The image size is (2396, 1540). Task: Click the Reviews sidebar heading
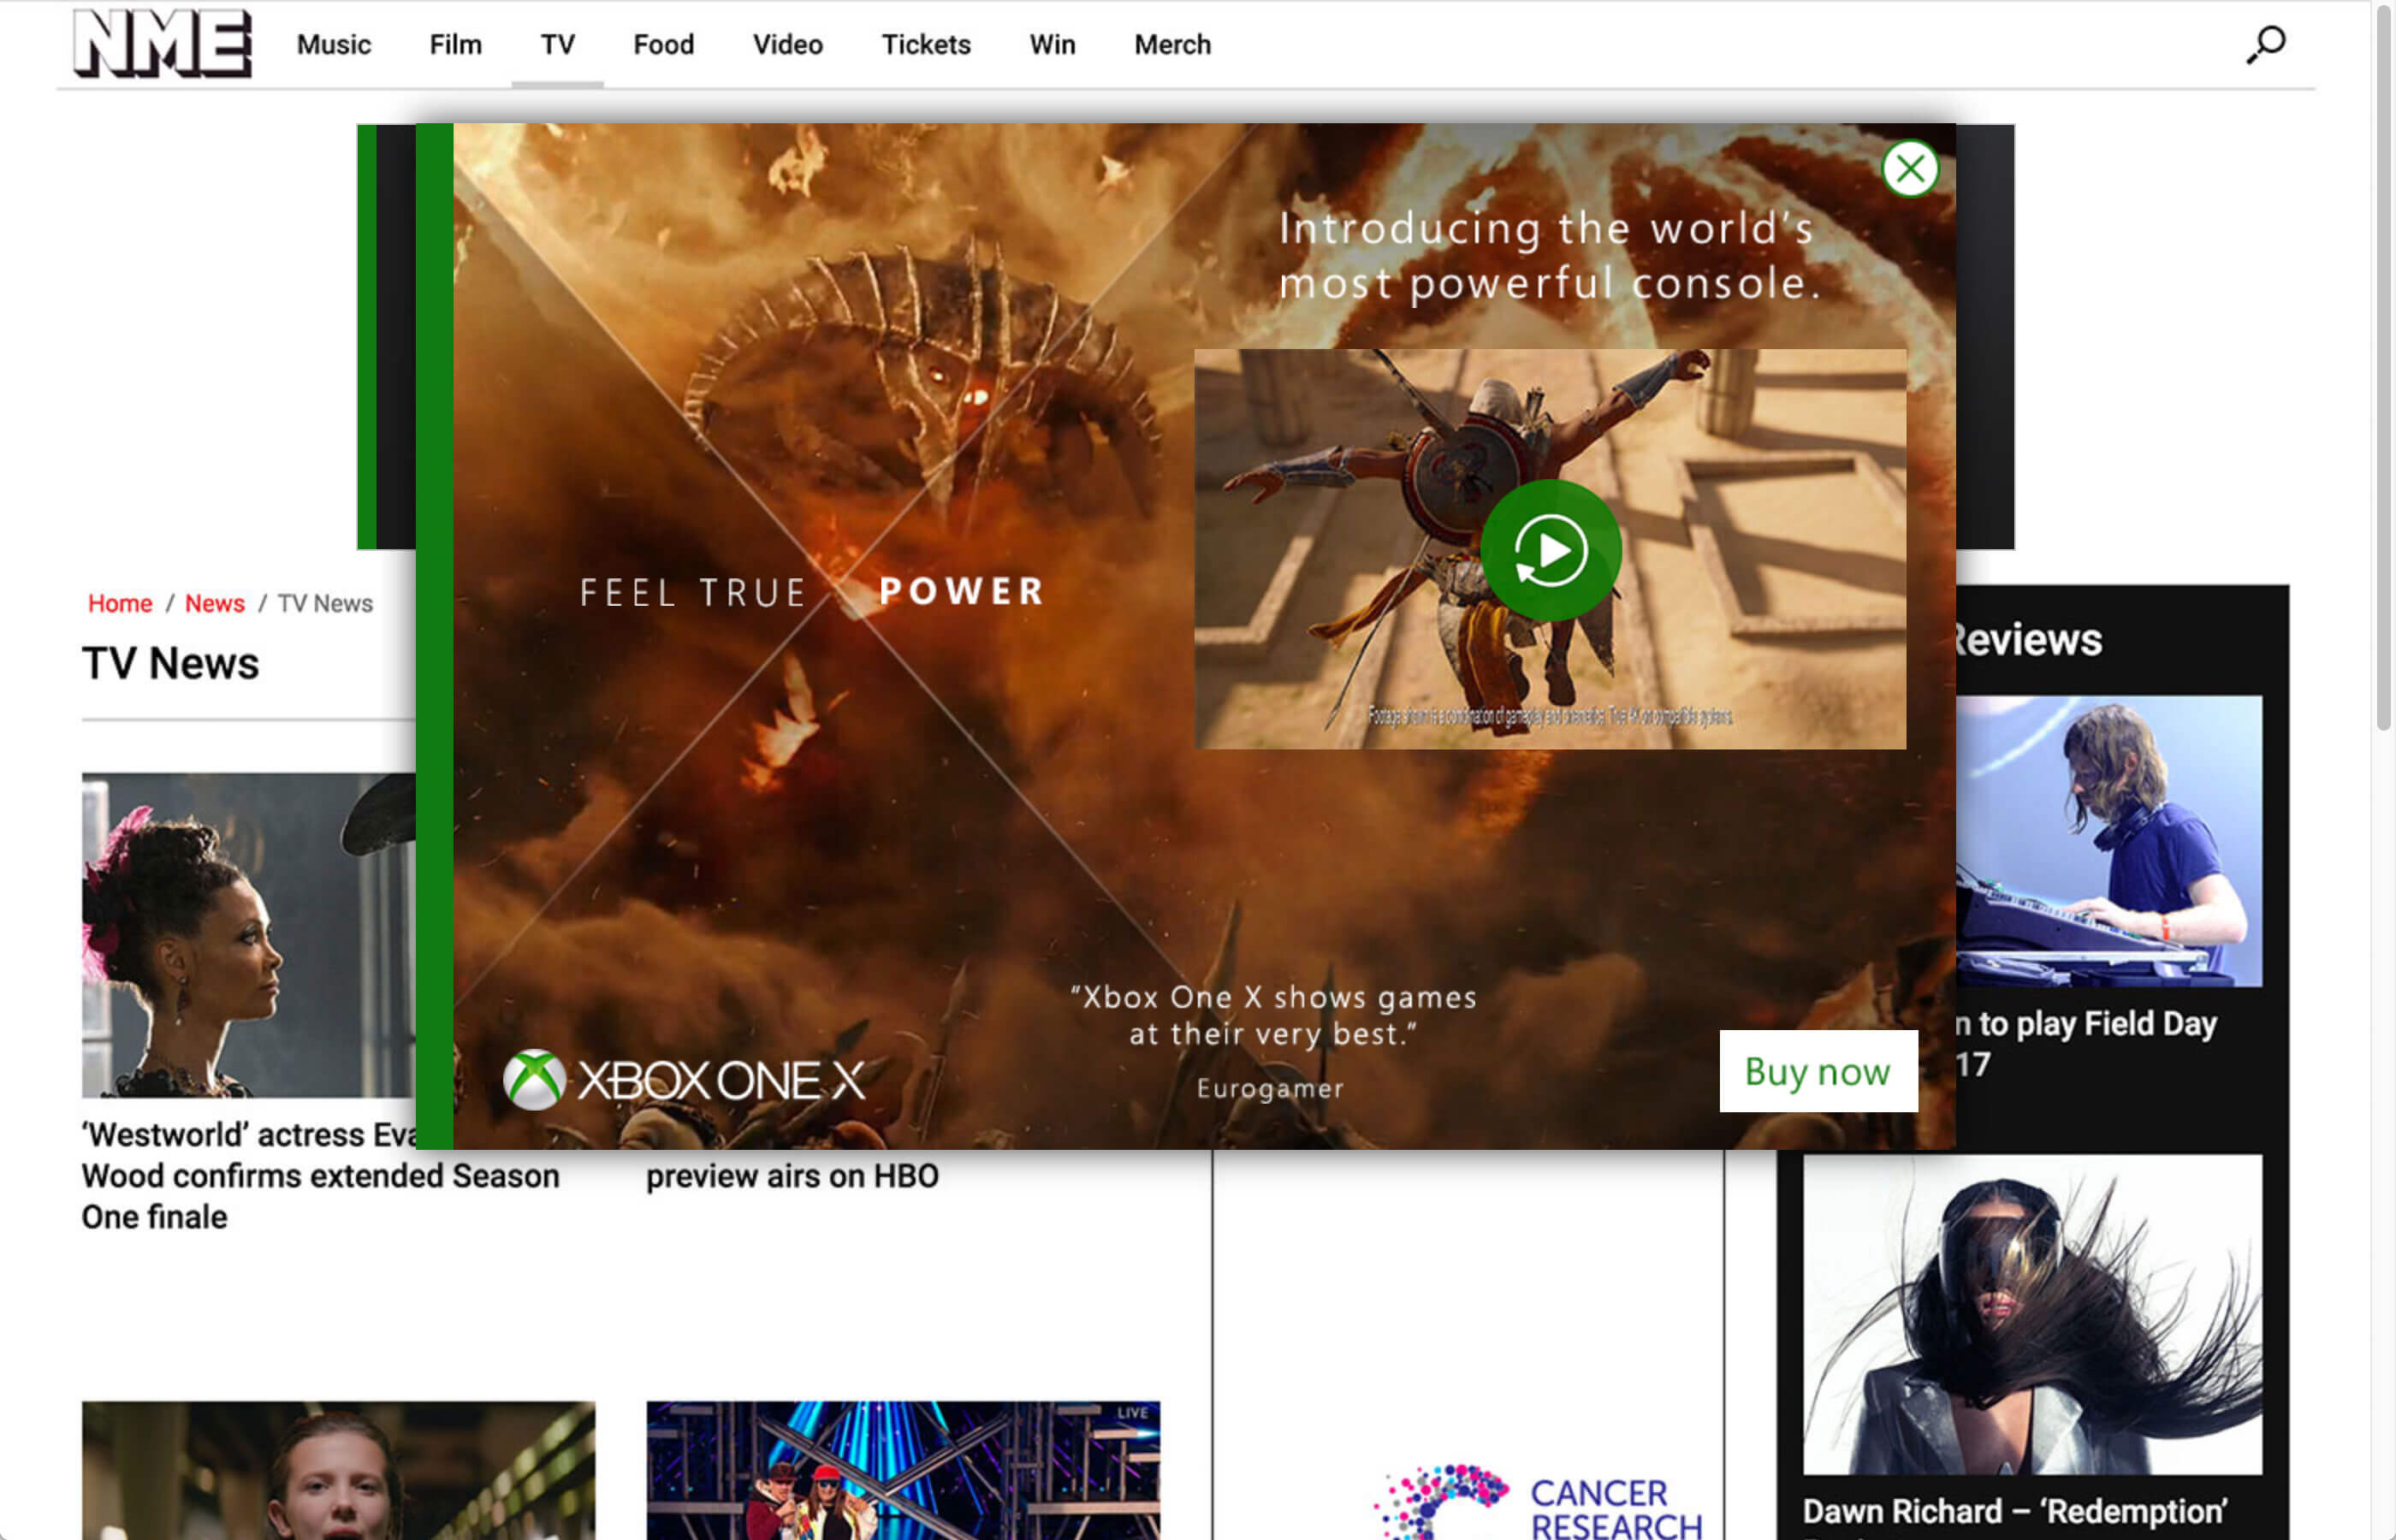click(2027, 639)
